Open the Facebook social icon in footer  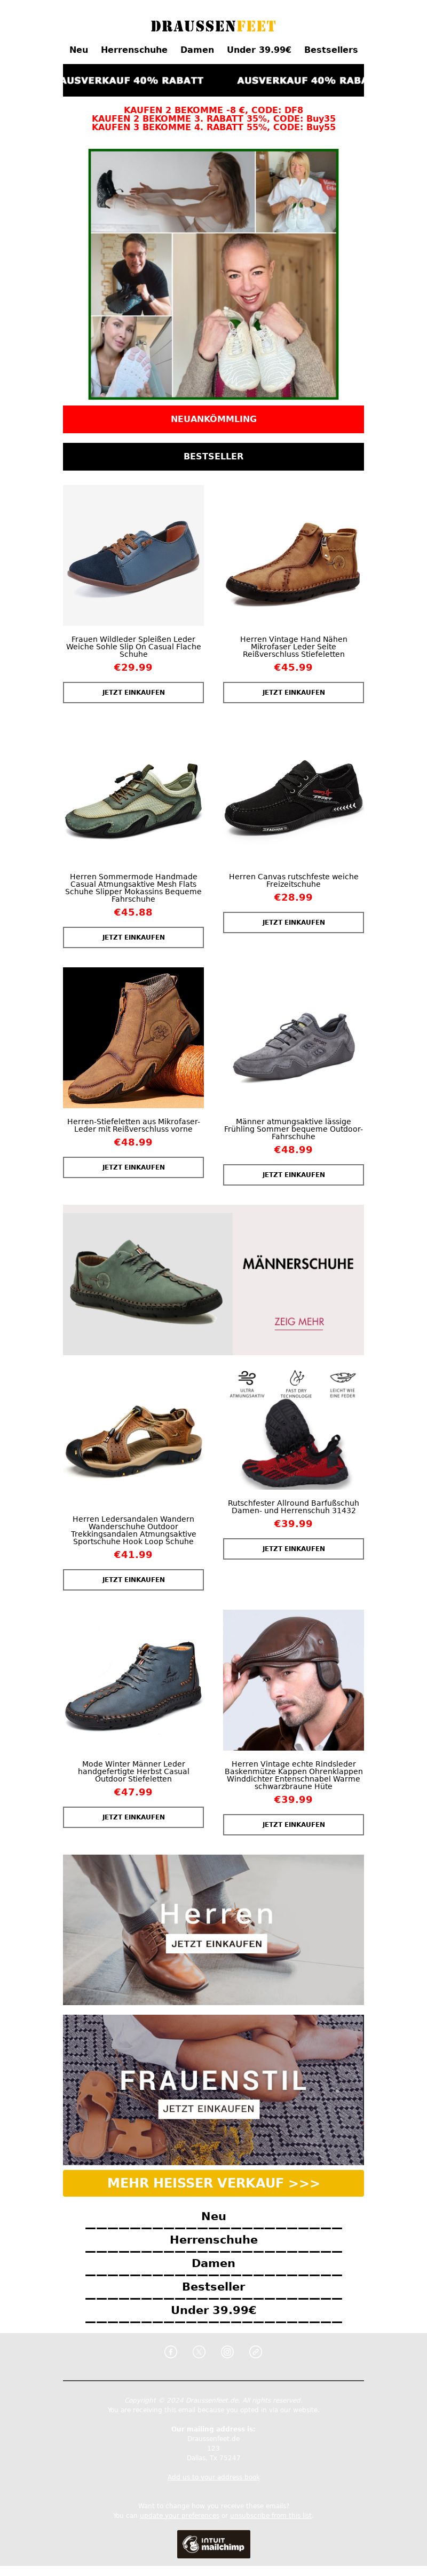tap(171, 2351)
